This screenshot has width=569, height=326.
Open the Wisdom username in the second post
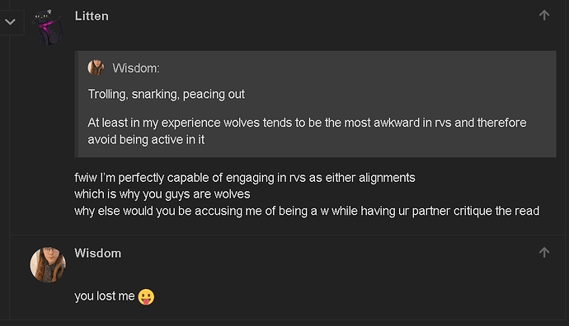click(x=97, y=254)
